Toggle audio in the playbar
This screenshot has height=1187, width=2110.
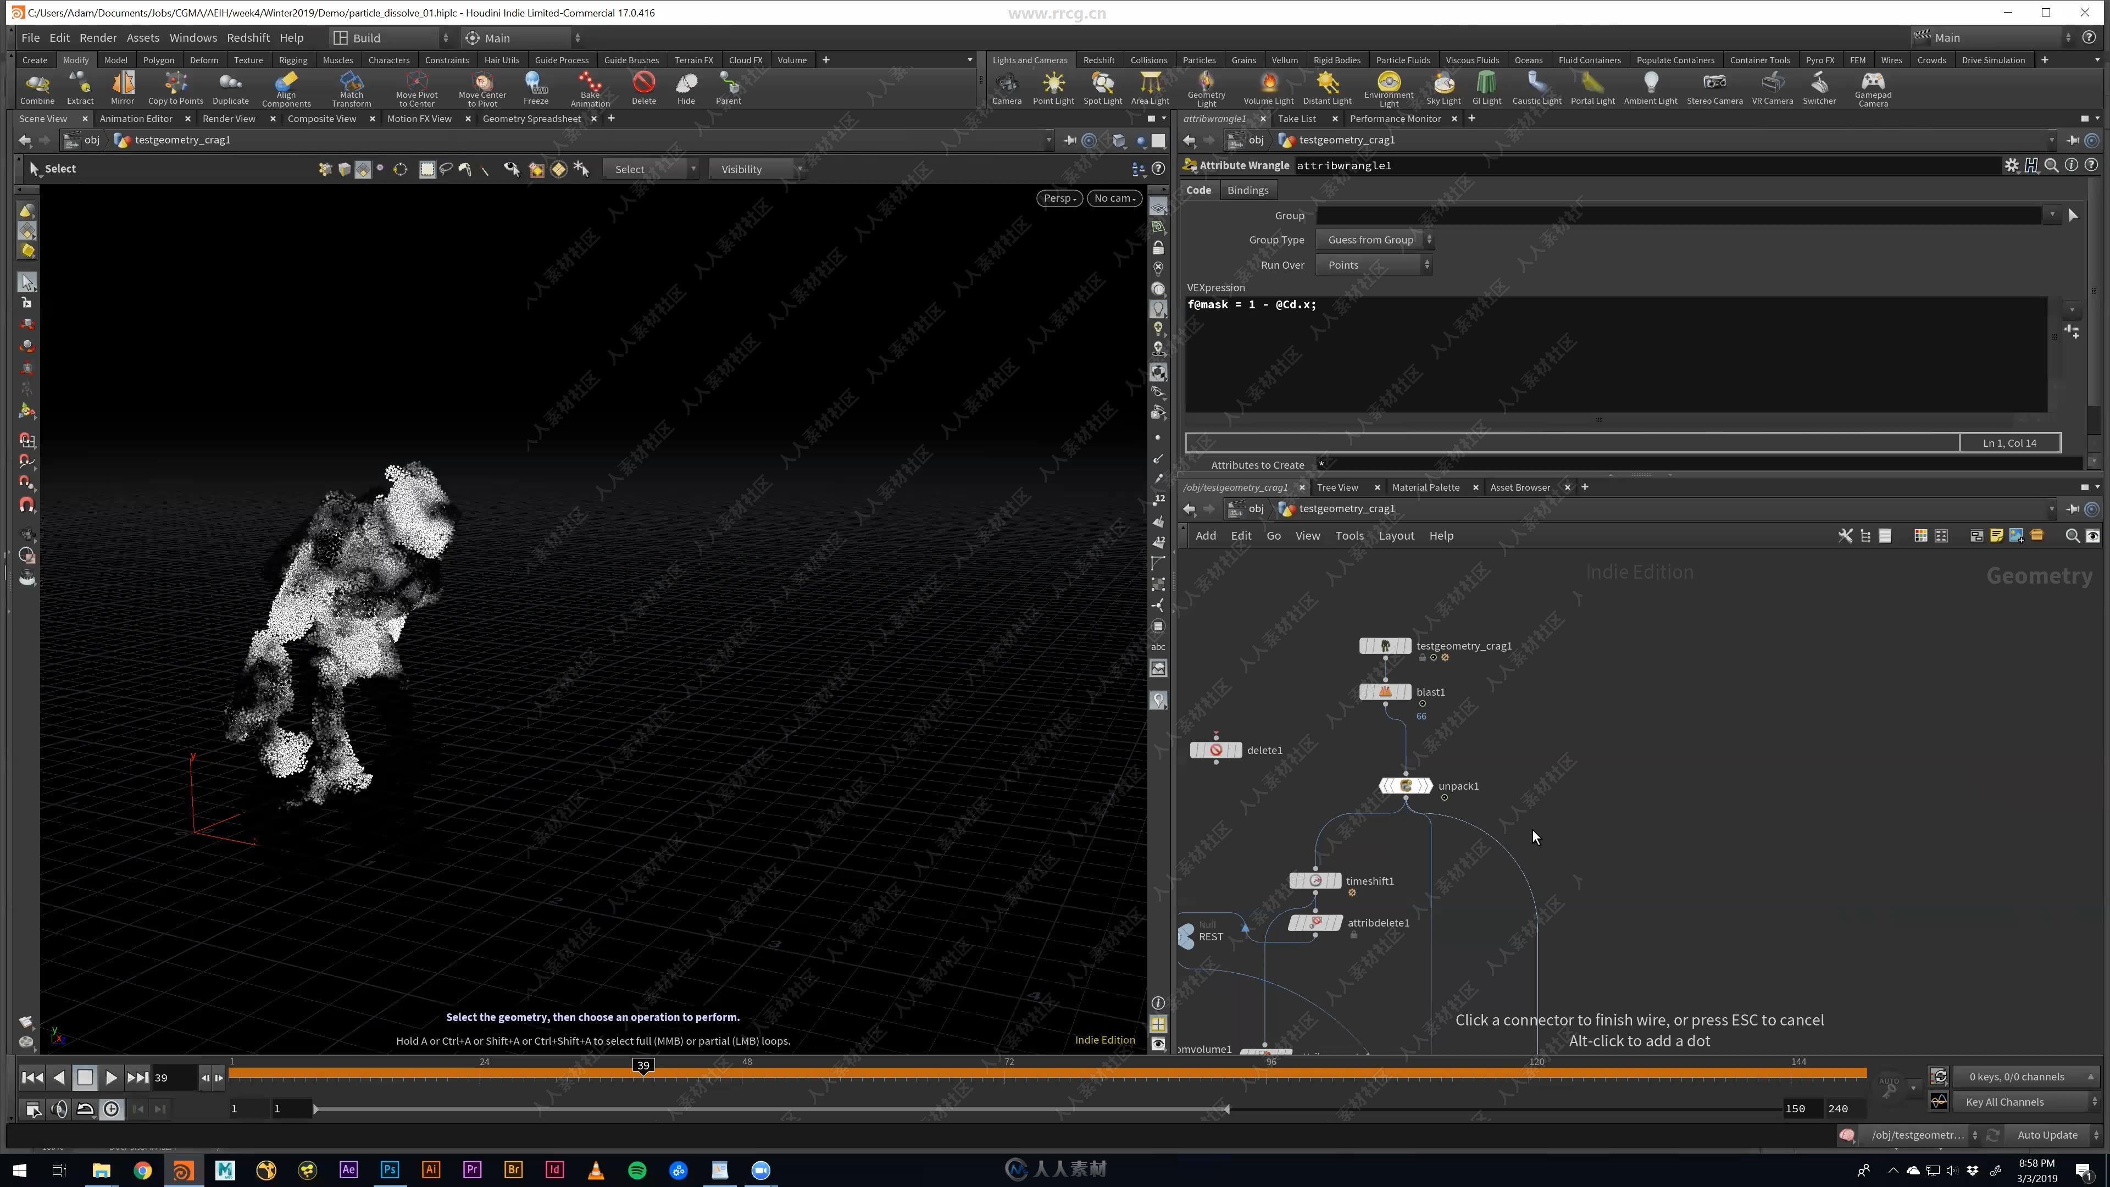(59, 1109)
